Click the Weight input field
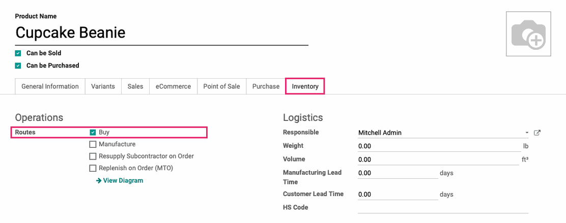The width and height of the screenshot is (566, 223). coord(439,146)
